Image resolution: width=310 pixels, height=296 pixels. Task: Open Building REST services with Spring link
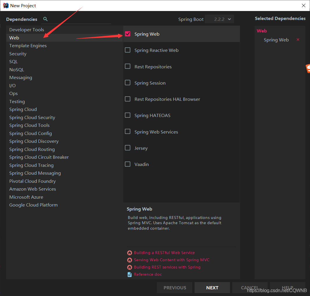[x=167, y=267]
